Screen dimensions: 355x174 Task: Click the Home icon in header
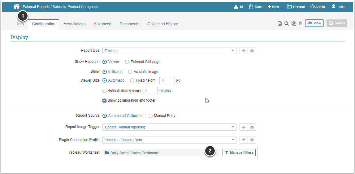[x=16, y=6]
